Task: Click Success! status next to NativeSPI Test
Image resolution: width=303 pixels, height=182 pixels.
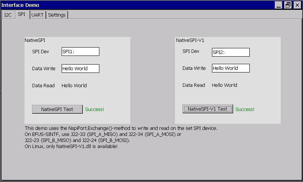Action: tap(94, 110)
